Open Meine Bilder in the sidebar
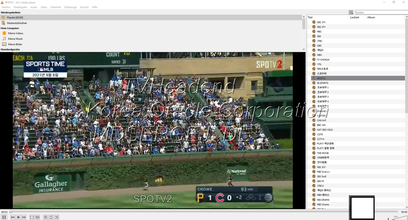The height and width of the screenshot is (220, 408). (15, 44)
